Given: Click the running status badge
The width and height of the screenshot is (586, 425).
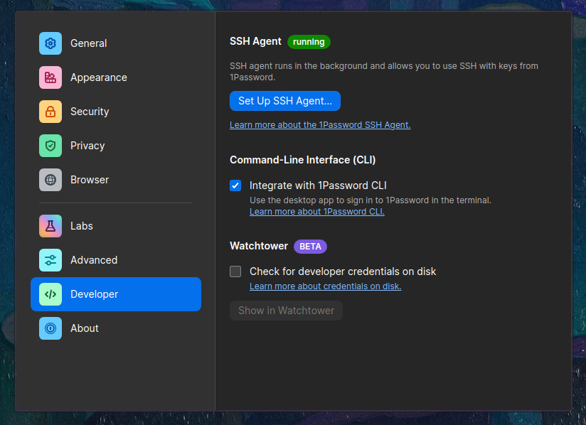Looking at the screenshot, I should (x=309, y=42).
